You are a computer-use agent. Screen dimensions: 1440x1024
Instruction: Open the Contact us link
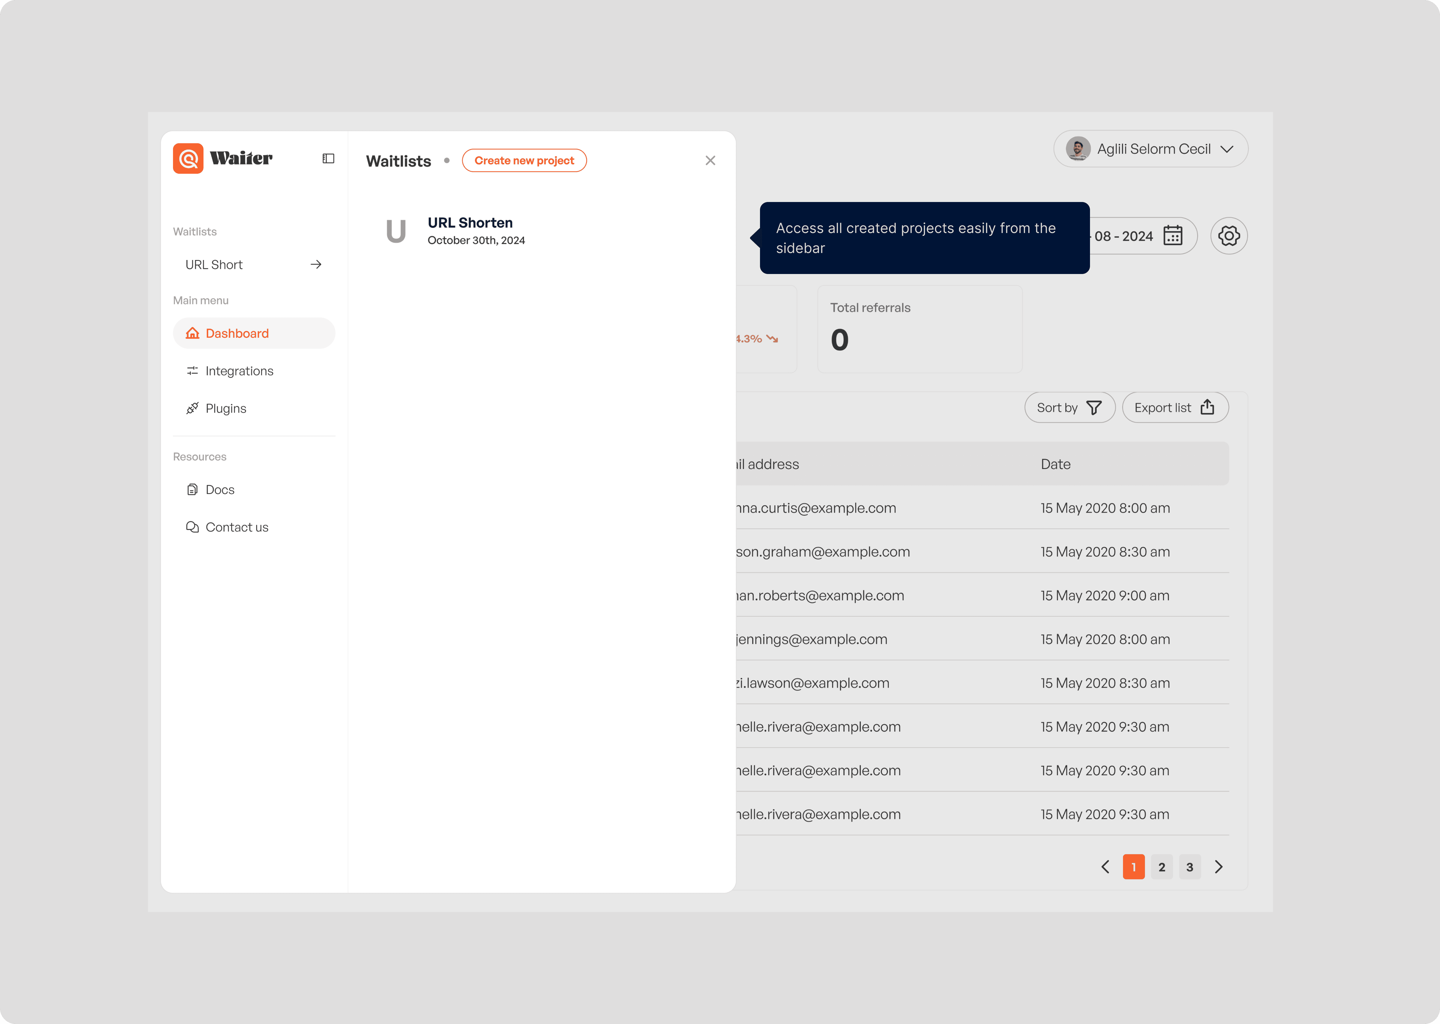click(x=236, y=527)
